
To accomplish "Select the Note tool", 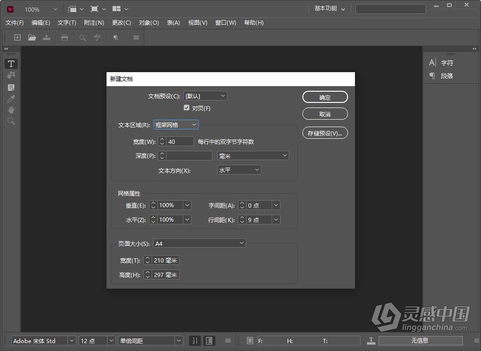I will click(x=11, y=87).
